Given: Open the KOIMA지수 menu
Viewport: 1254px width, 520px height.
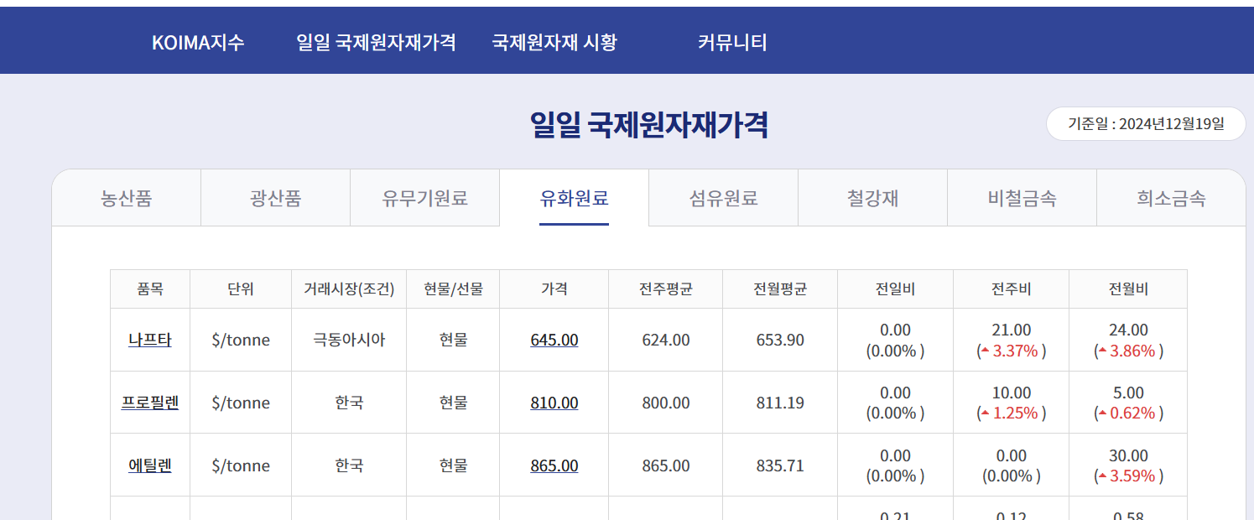Looking at the screenshot, I should pos(198,42).
